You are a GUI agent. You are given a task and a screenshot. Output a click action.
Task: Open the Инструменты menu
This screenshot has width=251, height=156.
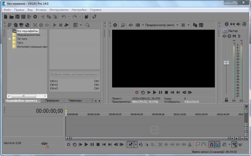[59, 10]
